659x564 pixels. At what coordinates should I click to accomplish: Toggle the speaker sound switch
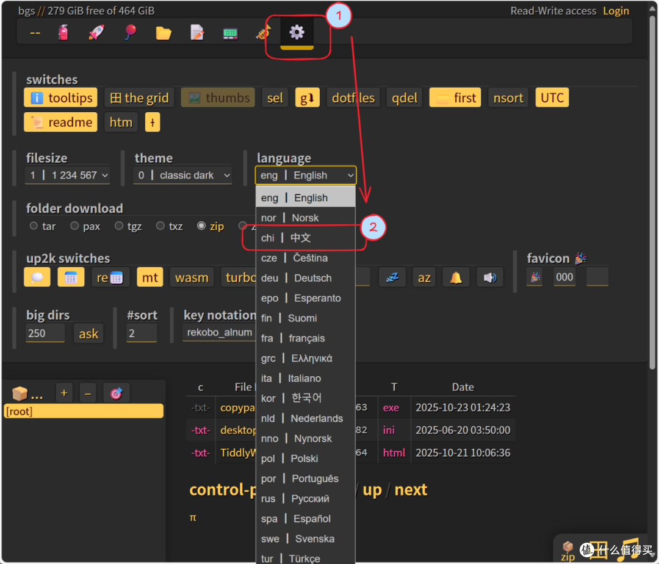[490, 277]
